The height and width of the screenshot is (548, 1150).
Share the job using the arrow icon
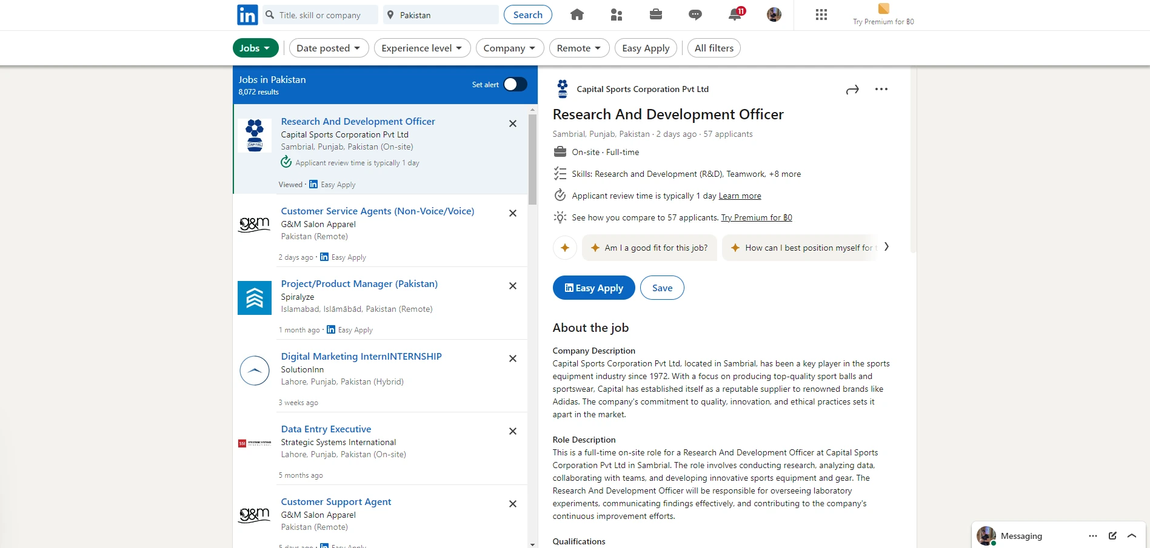click(852, 90)
